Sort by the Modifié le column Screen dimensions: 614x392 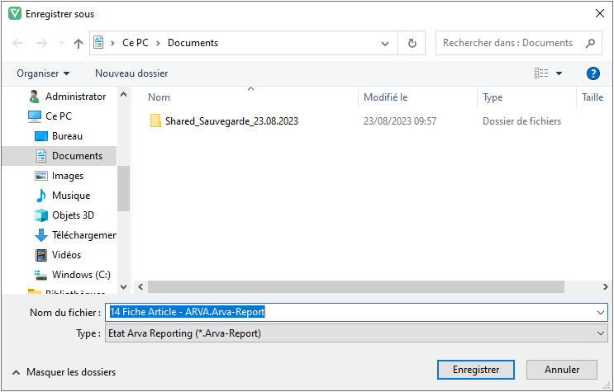click(x=386, y=97)
